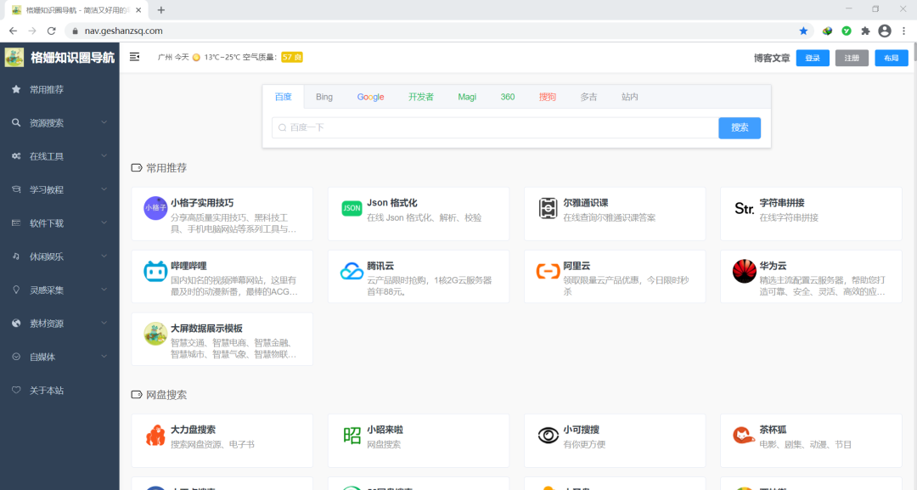Viewport: 917px width, 490px height.
Task: Click the star icon beside 常用推荐
Action: (16, 89)
